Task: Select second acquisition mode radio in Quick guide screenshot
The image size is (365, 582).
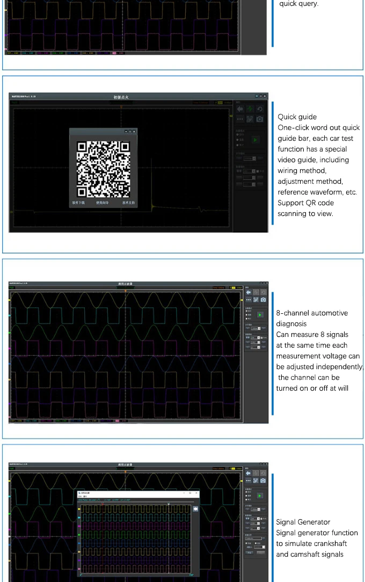Action: point(237,140)
